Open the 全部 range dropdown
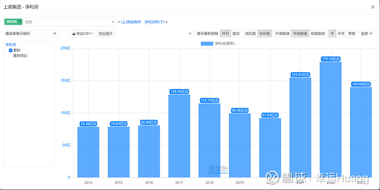 coord(367,34)
